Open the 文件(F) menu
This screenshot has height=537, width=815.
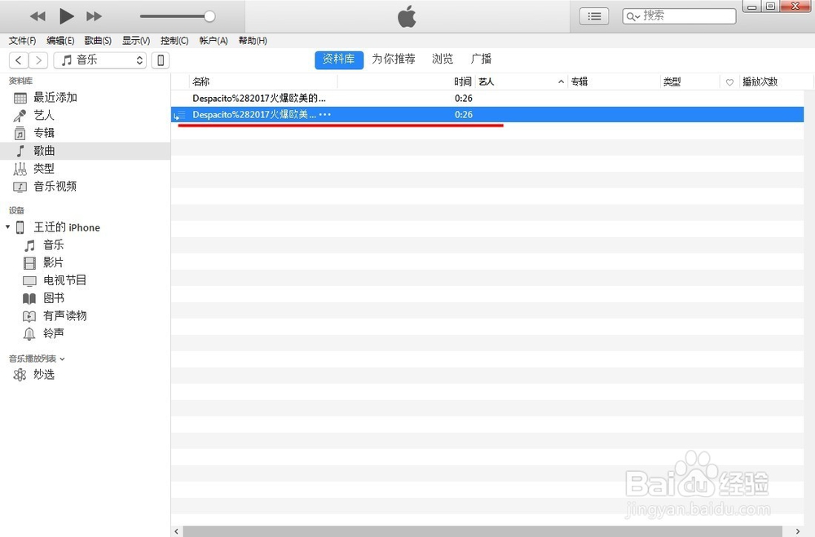[22, 41]
